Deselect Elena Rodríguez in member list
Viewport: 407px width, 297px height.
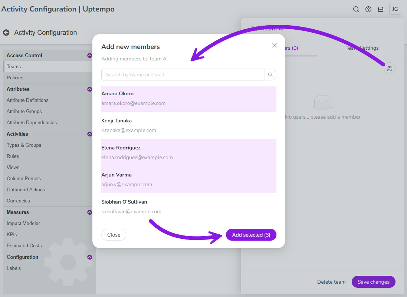[x=189, y=152]
